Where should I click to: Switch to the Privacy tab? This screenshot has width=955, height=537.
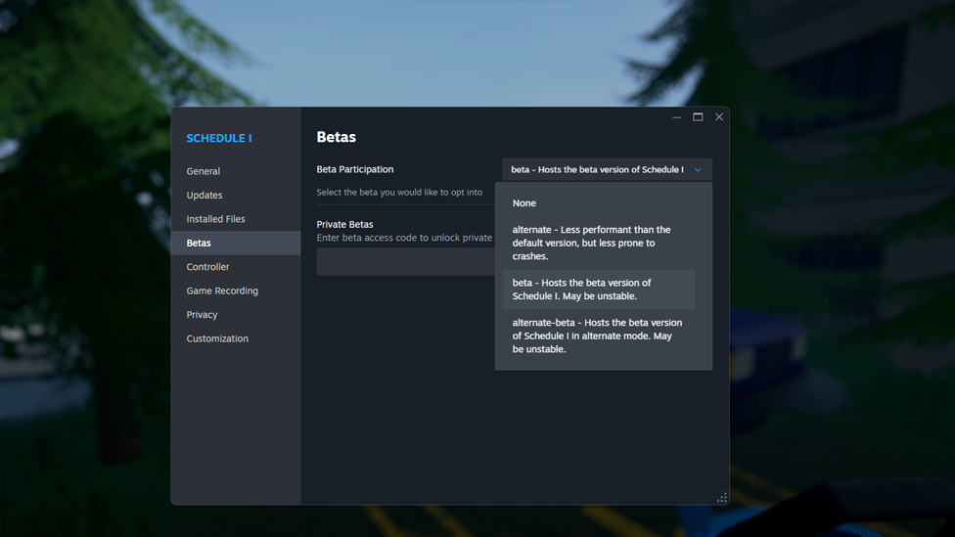click(236, 315)
